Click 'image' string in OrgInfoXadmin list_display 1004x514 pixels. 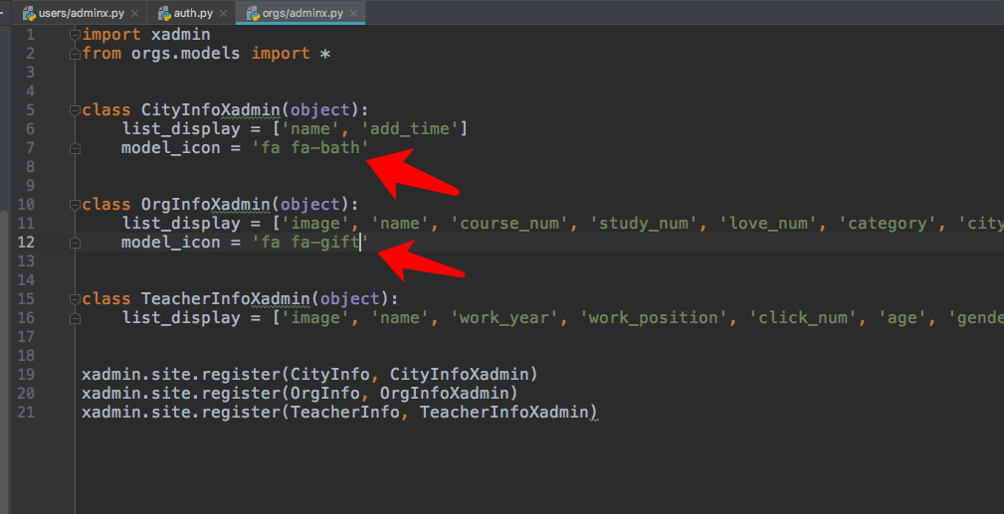pos(315,224)
